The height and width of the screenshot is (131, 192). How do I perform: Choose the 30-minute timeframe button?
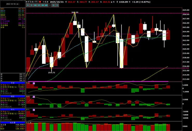click(x=43, y=5)
